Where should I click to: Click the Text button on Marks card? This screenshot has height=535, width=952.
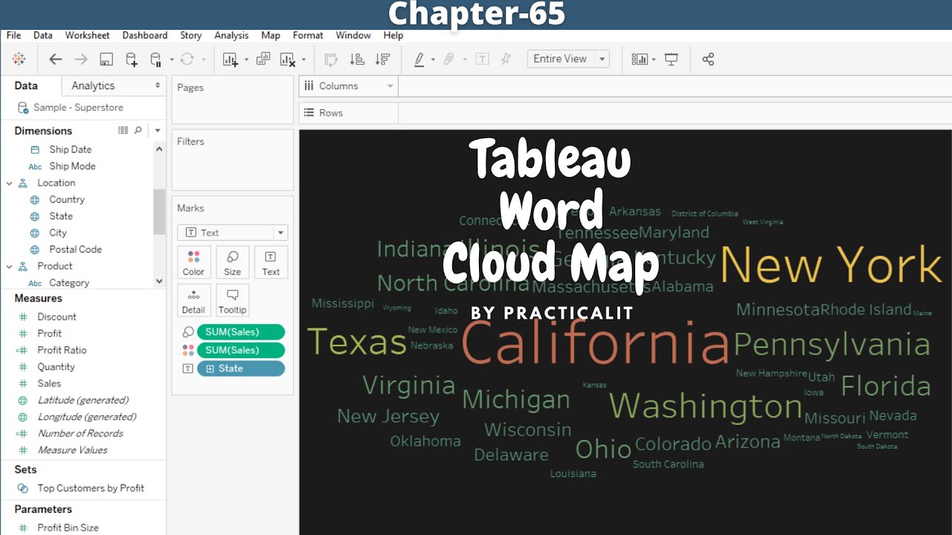click(x=271, y=262)
